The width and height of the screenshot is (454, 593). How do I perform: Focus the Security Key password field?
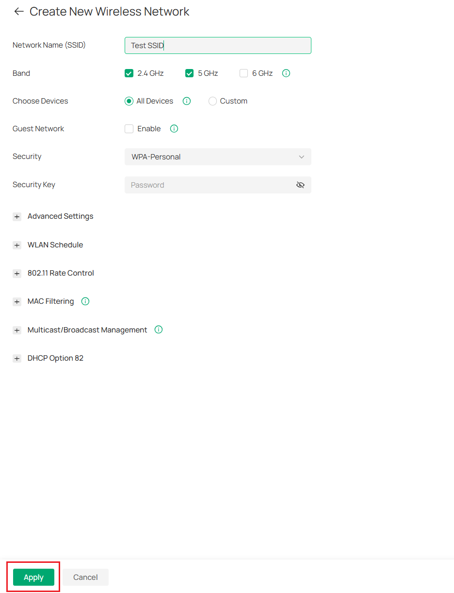click(x=218, y=185)
